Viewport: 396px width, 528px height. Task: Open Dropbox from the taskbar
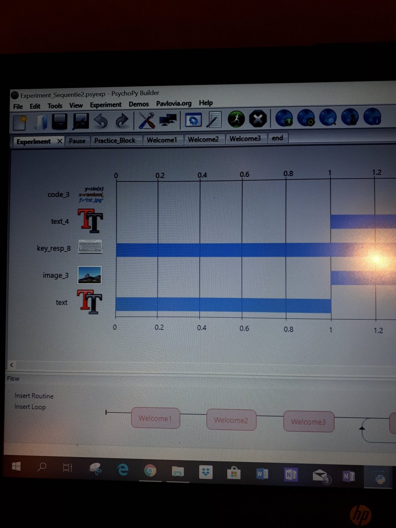206,473
